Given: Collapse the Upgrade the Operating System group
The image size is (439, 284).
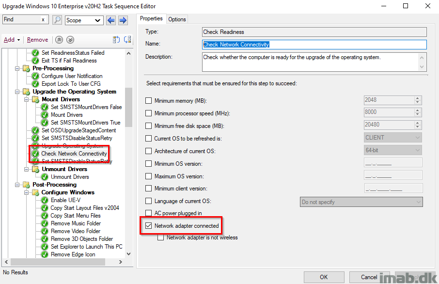Looking at the screenshot, I should [17, 92].
